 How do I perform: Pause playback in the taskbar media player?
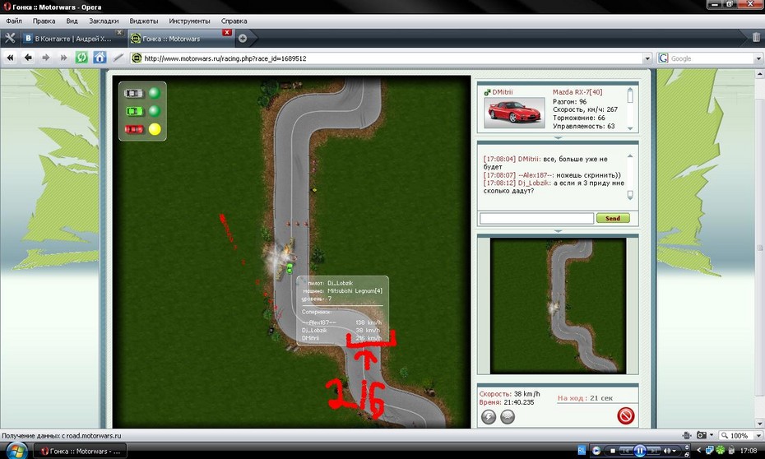pos(640,451)
